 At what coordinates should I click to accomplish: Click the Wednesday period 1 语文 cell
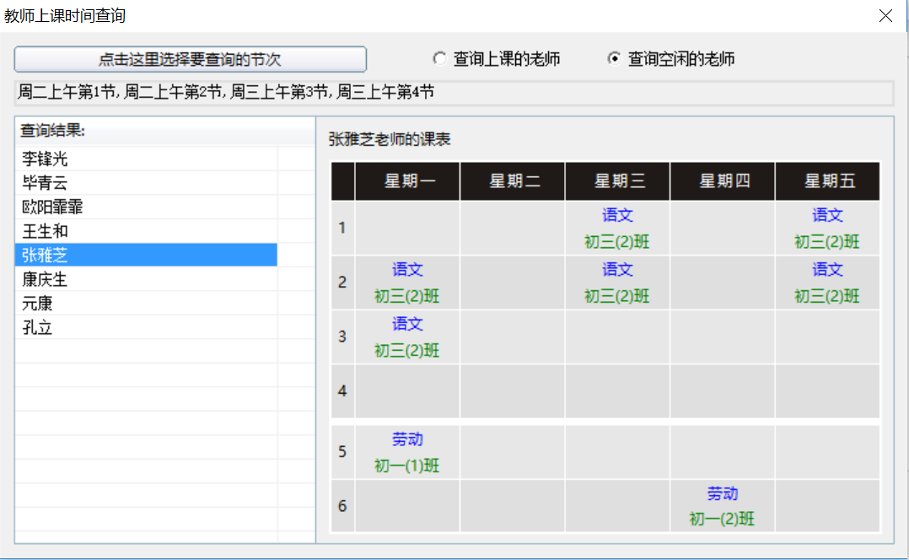(617, 228)
